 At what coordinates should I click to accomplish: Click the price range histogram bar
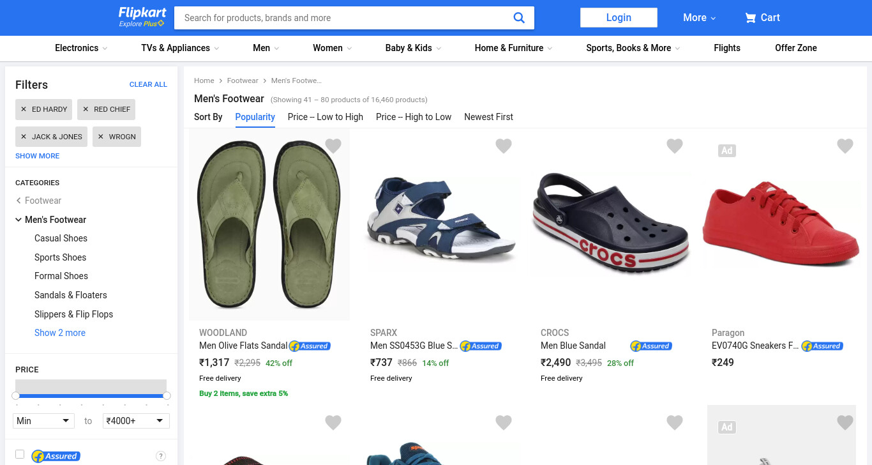(91, 386)
